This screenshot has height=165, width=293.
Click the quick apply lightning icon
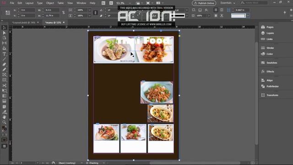point(285,12)
